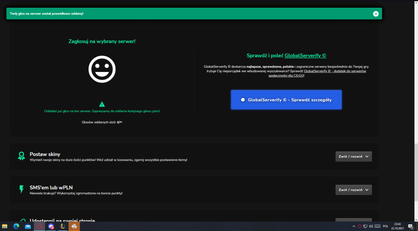
Task: Switch to Opera browser in taskbar
Action: tap(39, 226)
